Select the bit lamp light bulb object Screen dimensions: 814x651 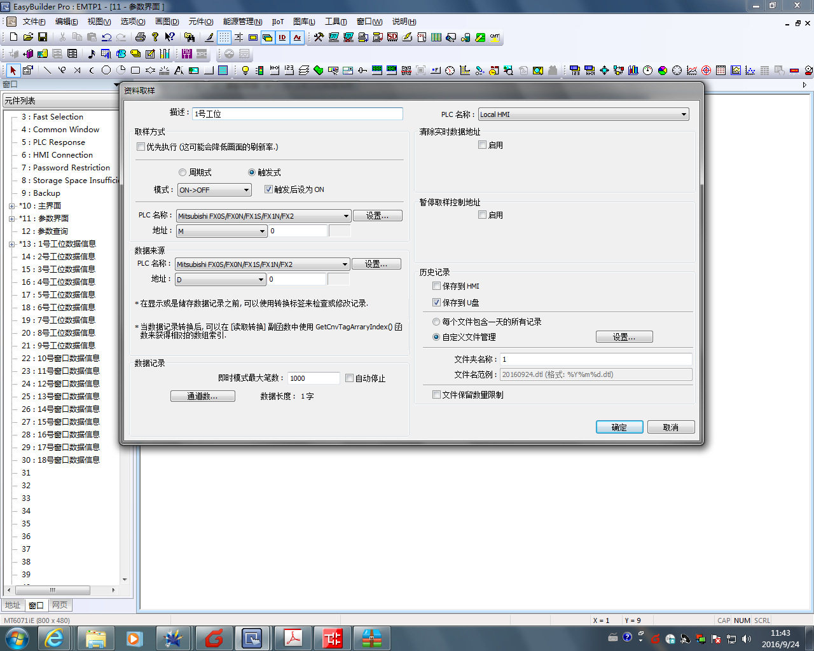245,71
